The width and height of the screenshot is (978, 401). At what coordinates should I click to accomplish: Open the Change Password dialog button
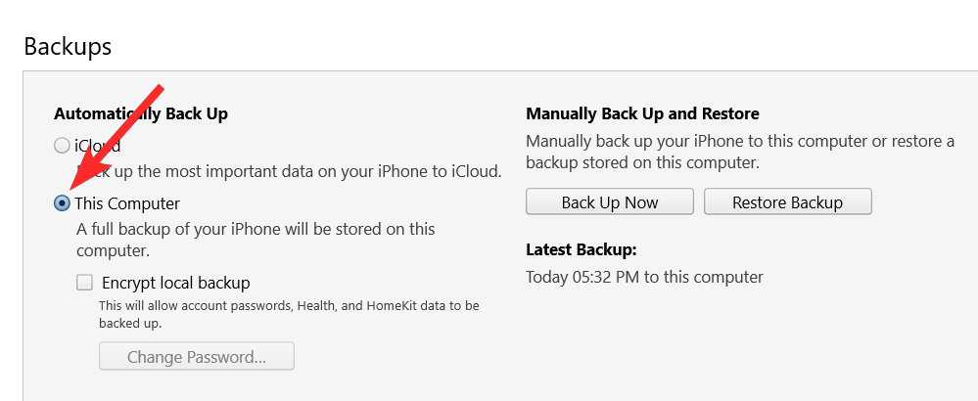197,357
